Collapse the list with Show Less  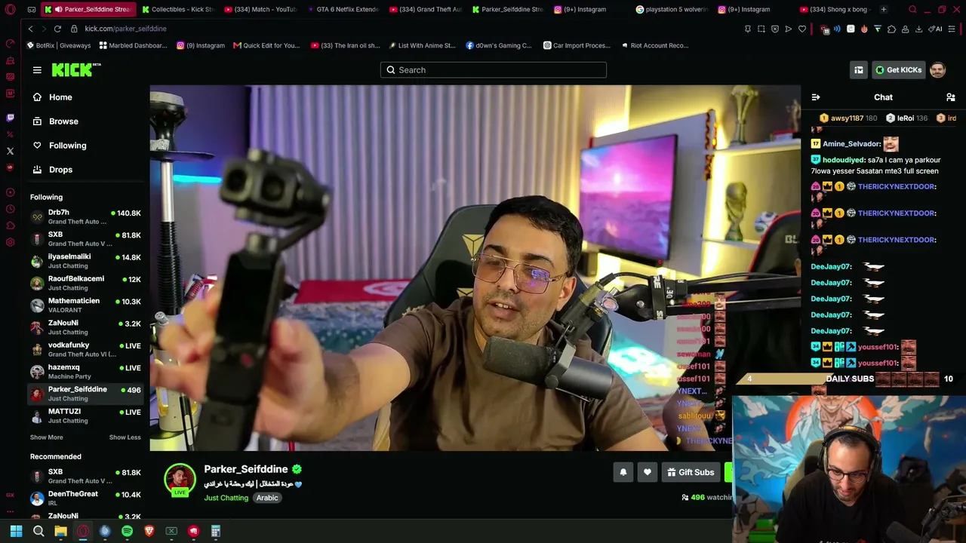click(x=125, y=437)
